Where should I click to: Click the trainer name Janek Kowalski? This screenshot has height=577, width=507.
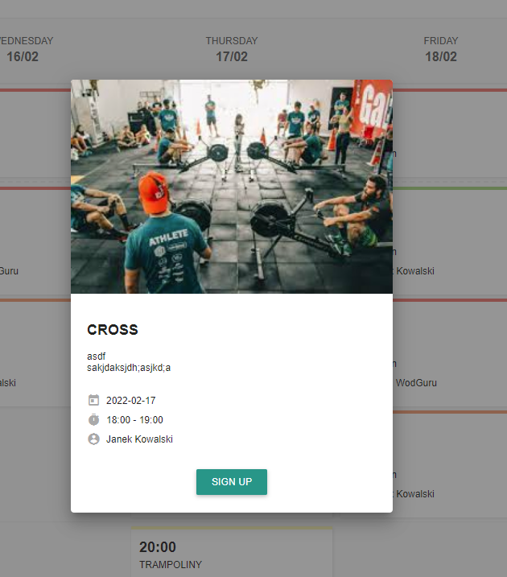(139, 439)
